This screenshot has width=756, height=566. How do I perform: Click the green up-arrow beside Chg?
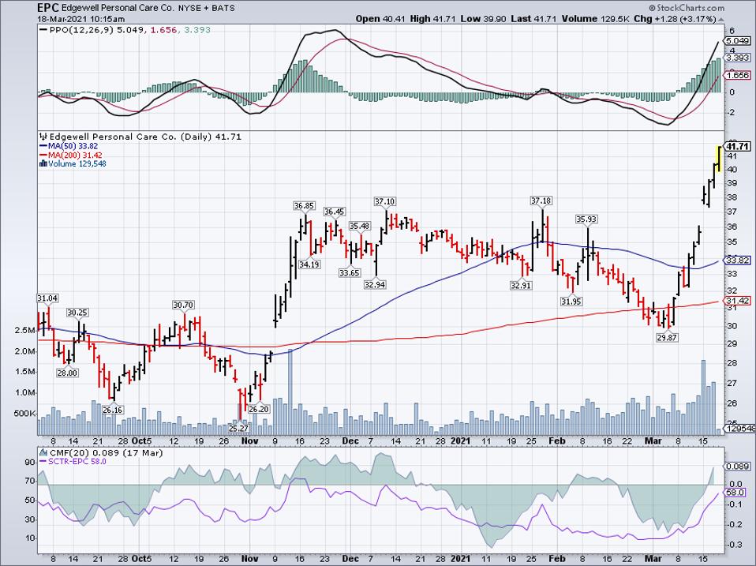click(720, 20)
